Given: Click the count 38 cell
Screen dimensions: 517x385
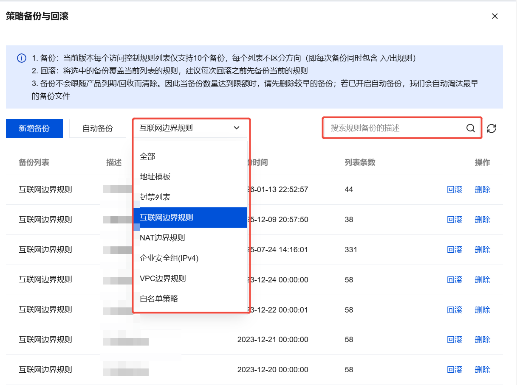Looking at the screenshot, I should pyautogui.click(x=349, y=220).
